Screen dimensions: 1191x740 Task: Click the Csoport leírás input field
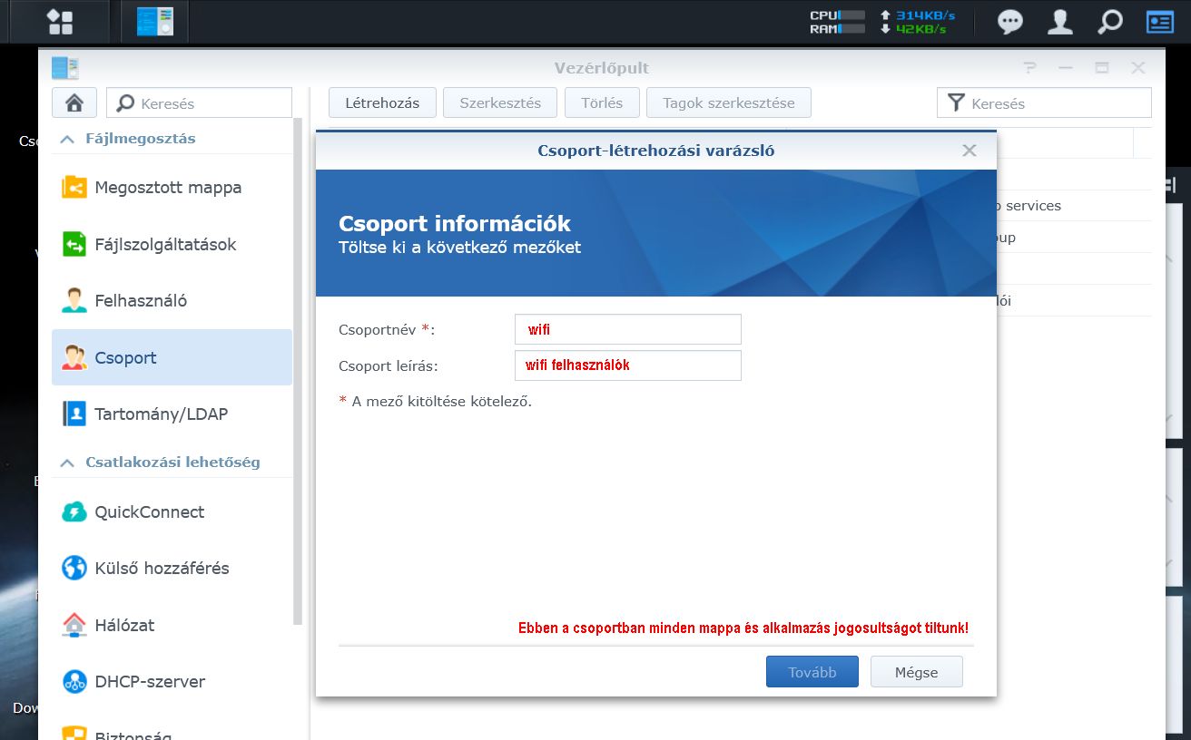627,365
